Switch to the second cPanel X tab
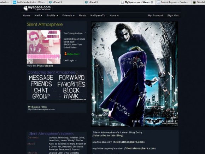The height and width of the screenshot is (154, 205). (101, 2)
